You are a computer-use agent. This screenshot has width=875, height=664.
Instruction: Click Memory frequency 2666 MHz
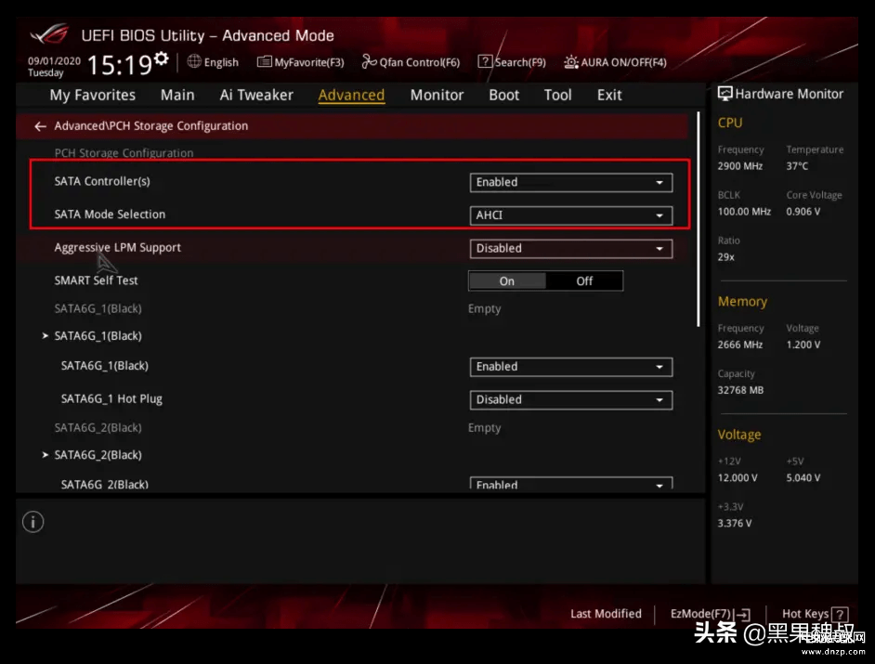point(740,345)
